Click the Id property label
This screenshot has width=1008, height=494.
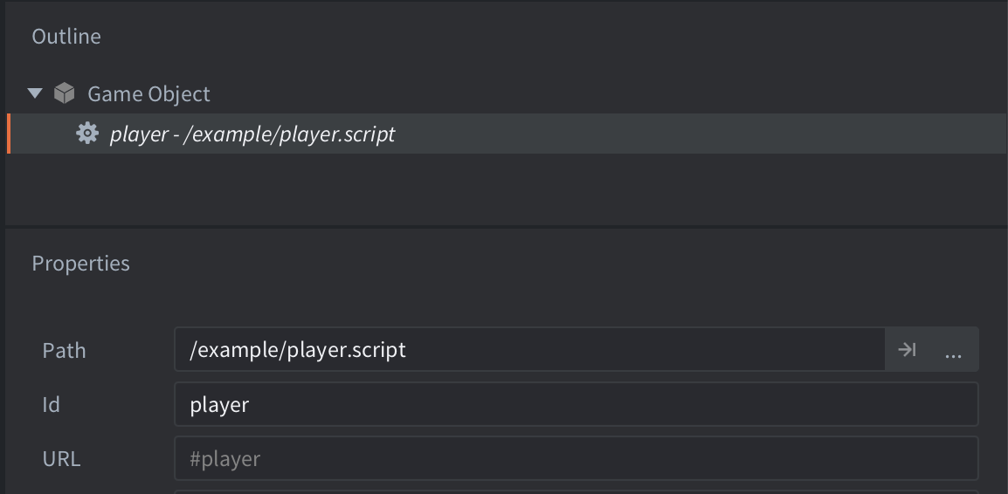click(x=51, y=405)
